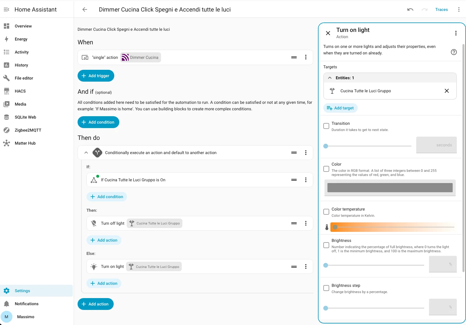Click the Transition seconds input field
This screenshot has height=325, width=466.
coord(436,145)
